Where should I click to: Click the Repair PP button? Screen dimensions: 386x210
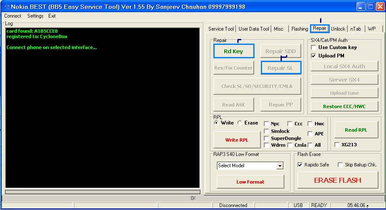[281, 105]
